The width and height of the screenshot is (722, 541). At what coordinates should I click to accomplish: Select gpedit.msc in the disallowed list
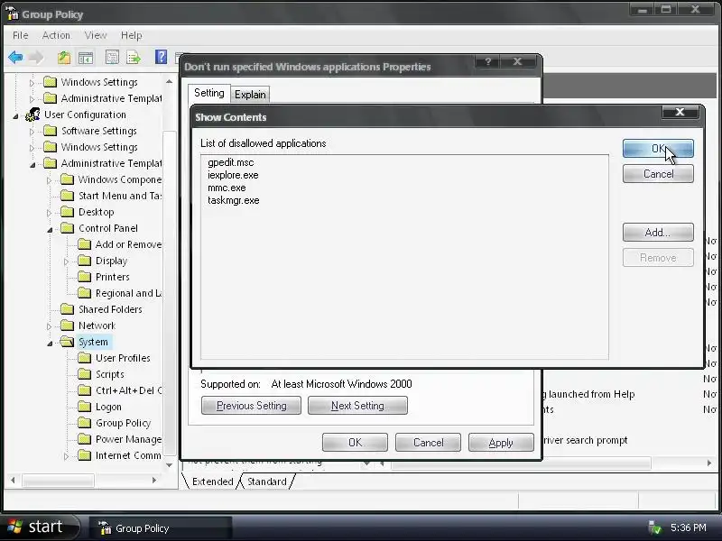pos(231,162)
